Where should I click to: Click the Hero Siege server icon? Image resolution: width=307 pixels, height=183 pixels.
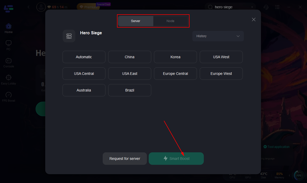(x=69, y=36)
